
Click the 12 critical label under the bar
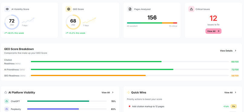(173, 26)
